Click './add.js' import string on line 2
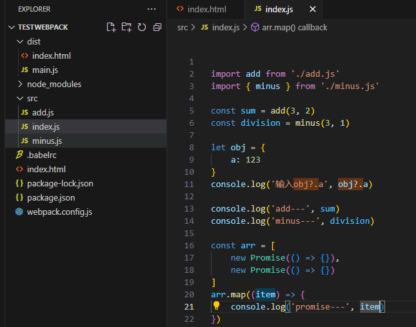Screen dimensions: 416x327 [x=315, y=74]
